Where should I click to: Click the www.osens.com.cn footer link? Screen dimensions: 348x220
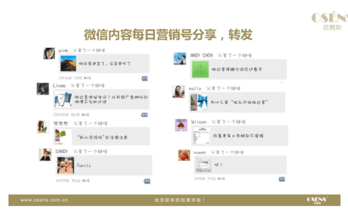tap(44, 200)
